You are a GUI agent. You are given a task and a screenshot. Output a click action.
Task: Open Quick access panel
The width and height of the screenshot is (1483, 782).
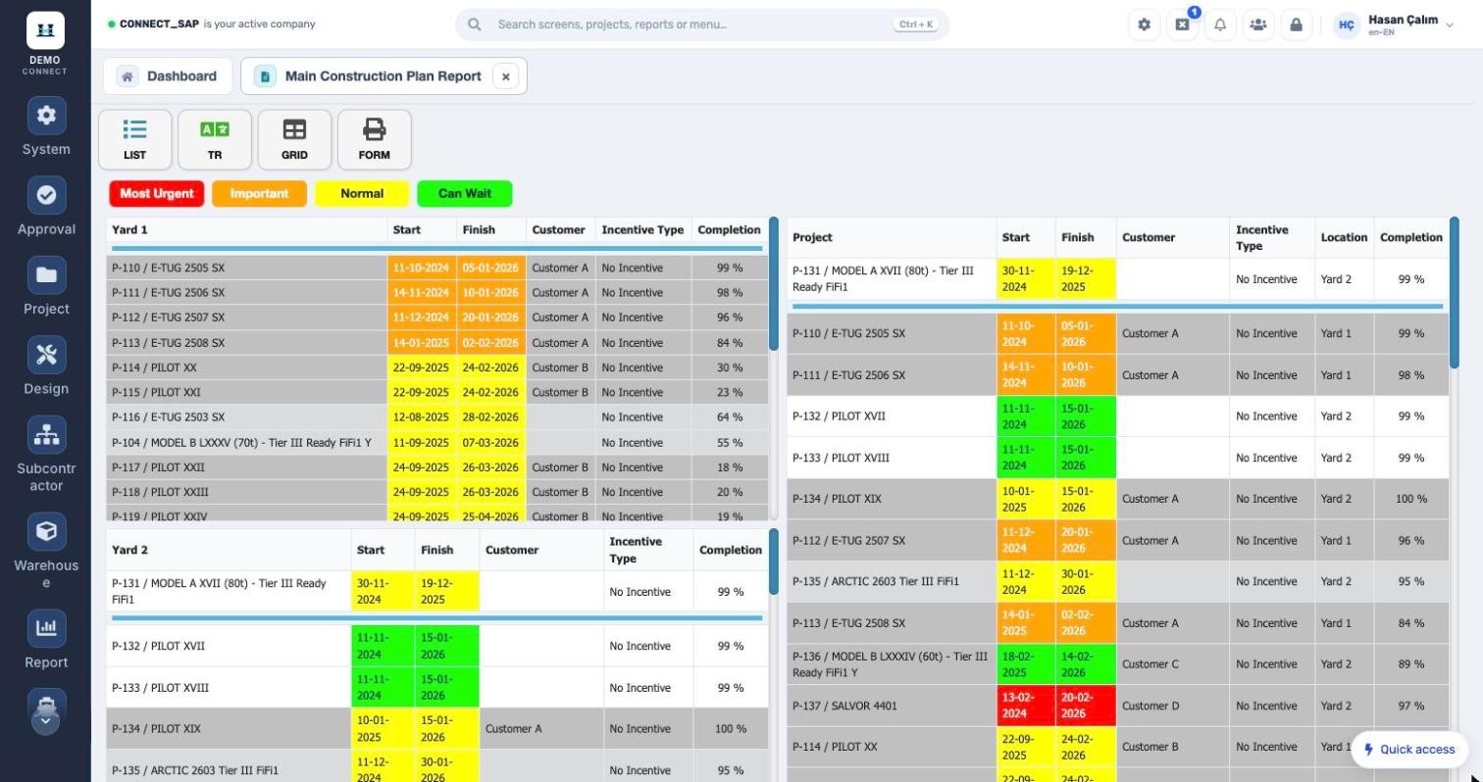pyautogui.click(x=1409, y=750)
